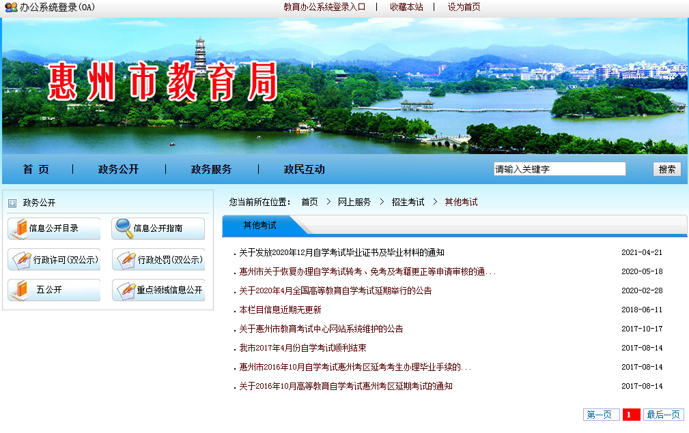Select the 其他考试 tab header

[x=260, y=226]
